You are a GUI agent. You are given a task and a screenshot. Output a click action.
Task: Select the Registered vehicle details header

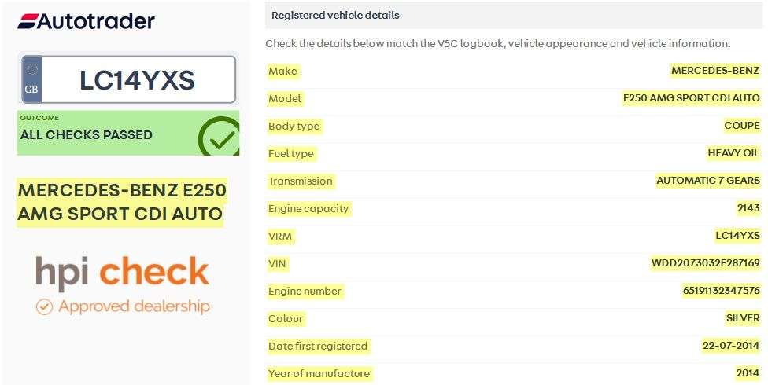point(335,16)
